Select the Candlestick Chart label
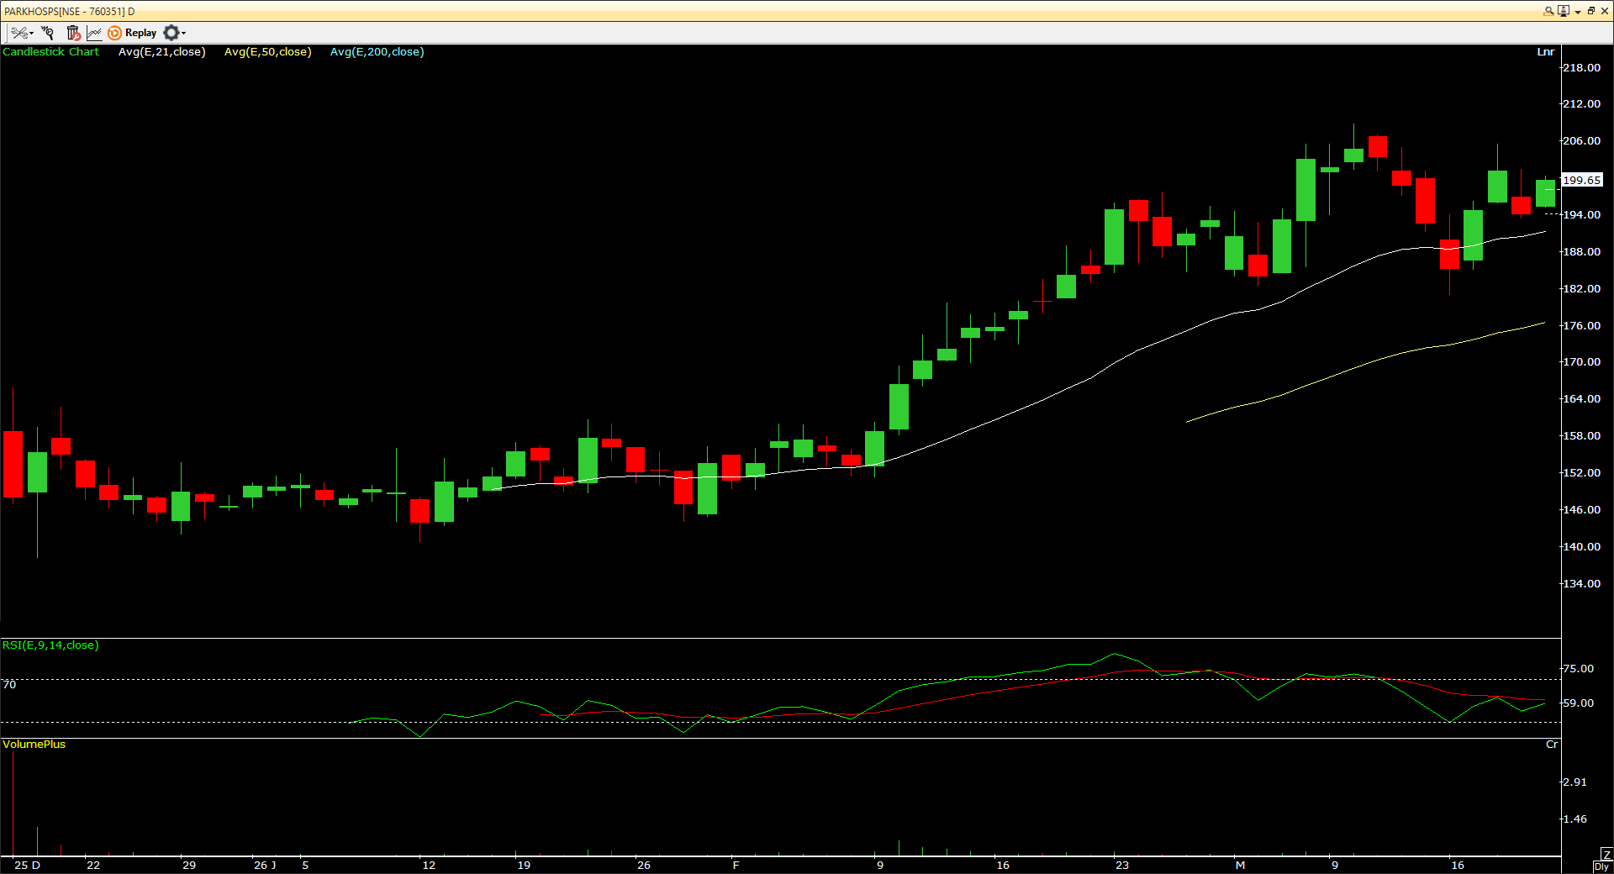This screenshot has width=1614, height=874. pyautogui.click(x=50, y=52)
